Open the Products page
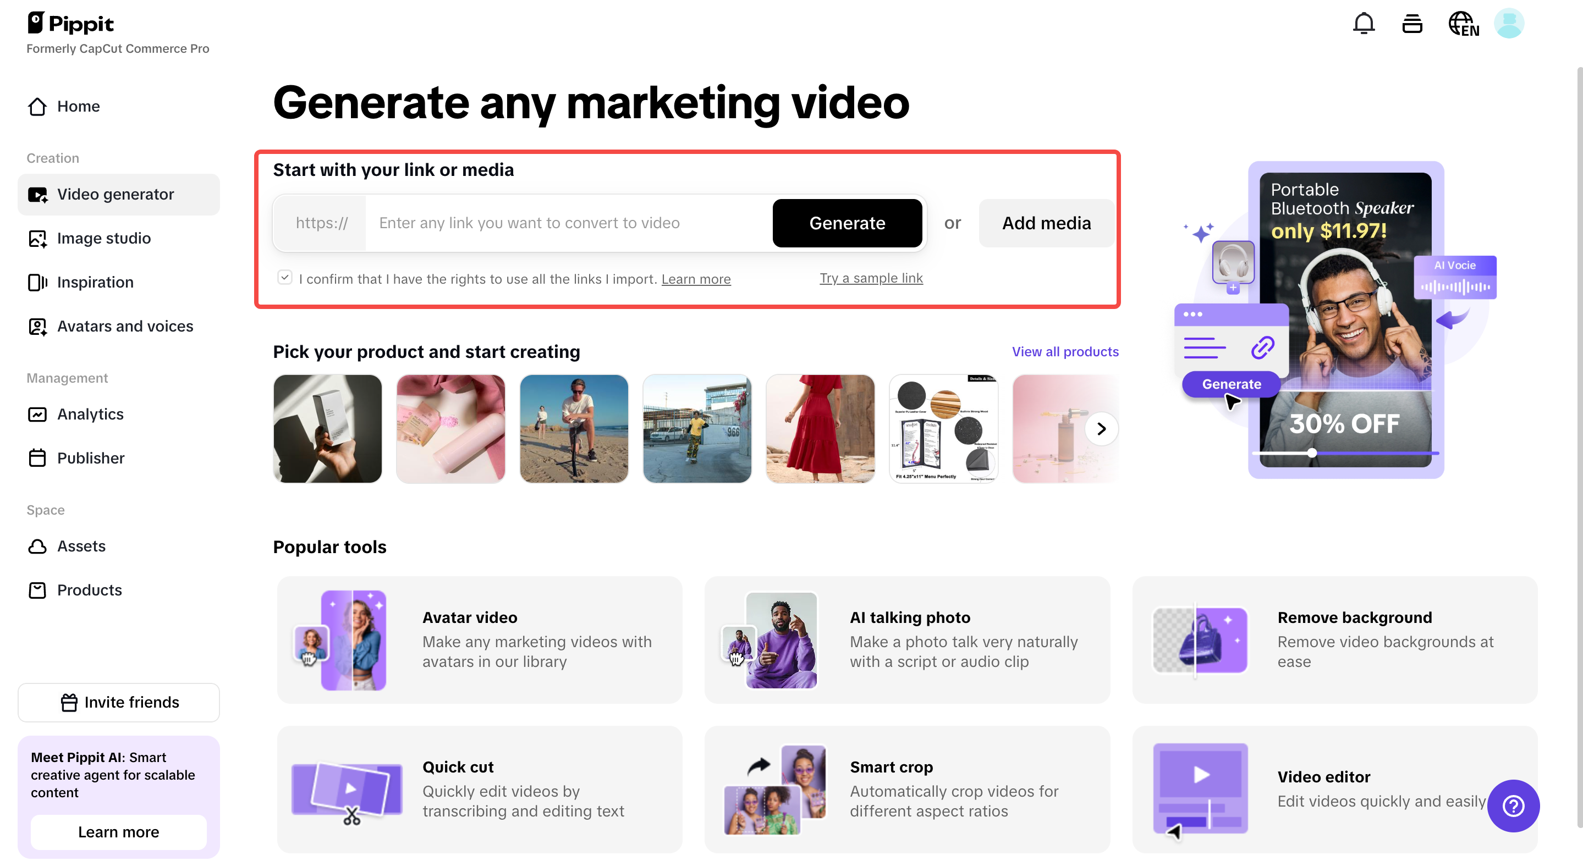Screen dimensions: 1583x861 [x=89, y=589]
